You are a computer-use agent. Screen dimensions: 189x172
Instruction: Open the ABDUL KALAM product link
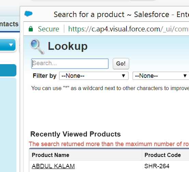[x=53, y=166]
